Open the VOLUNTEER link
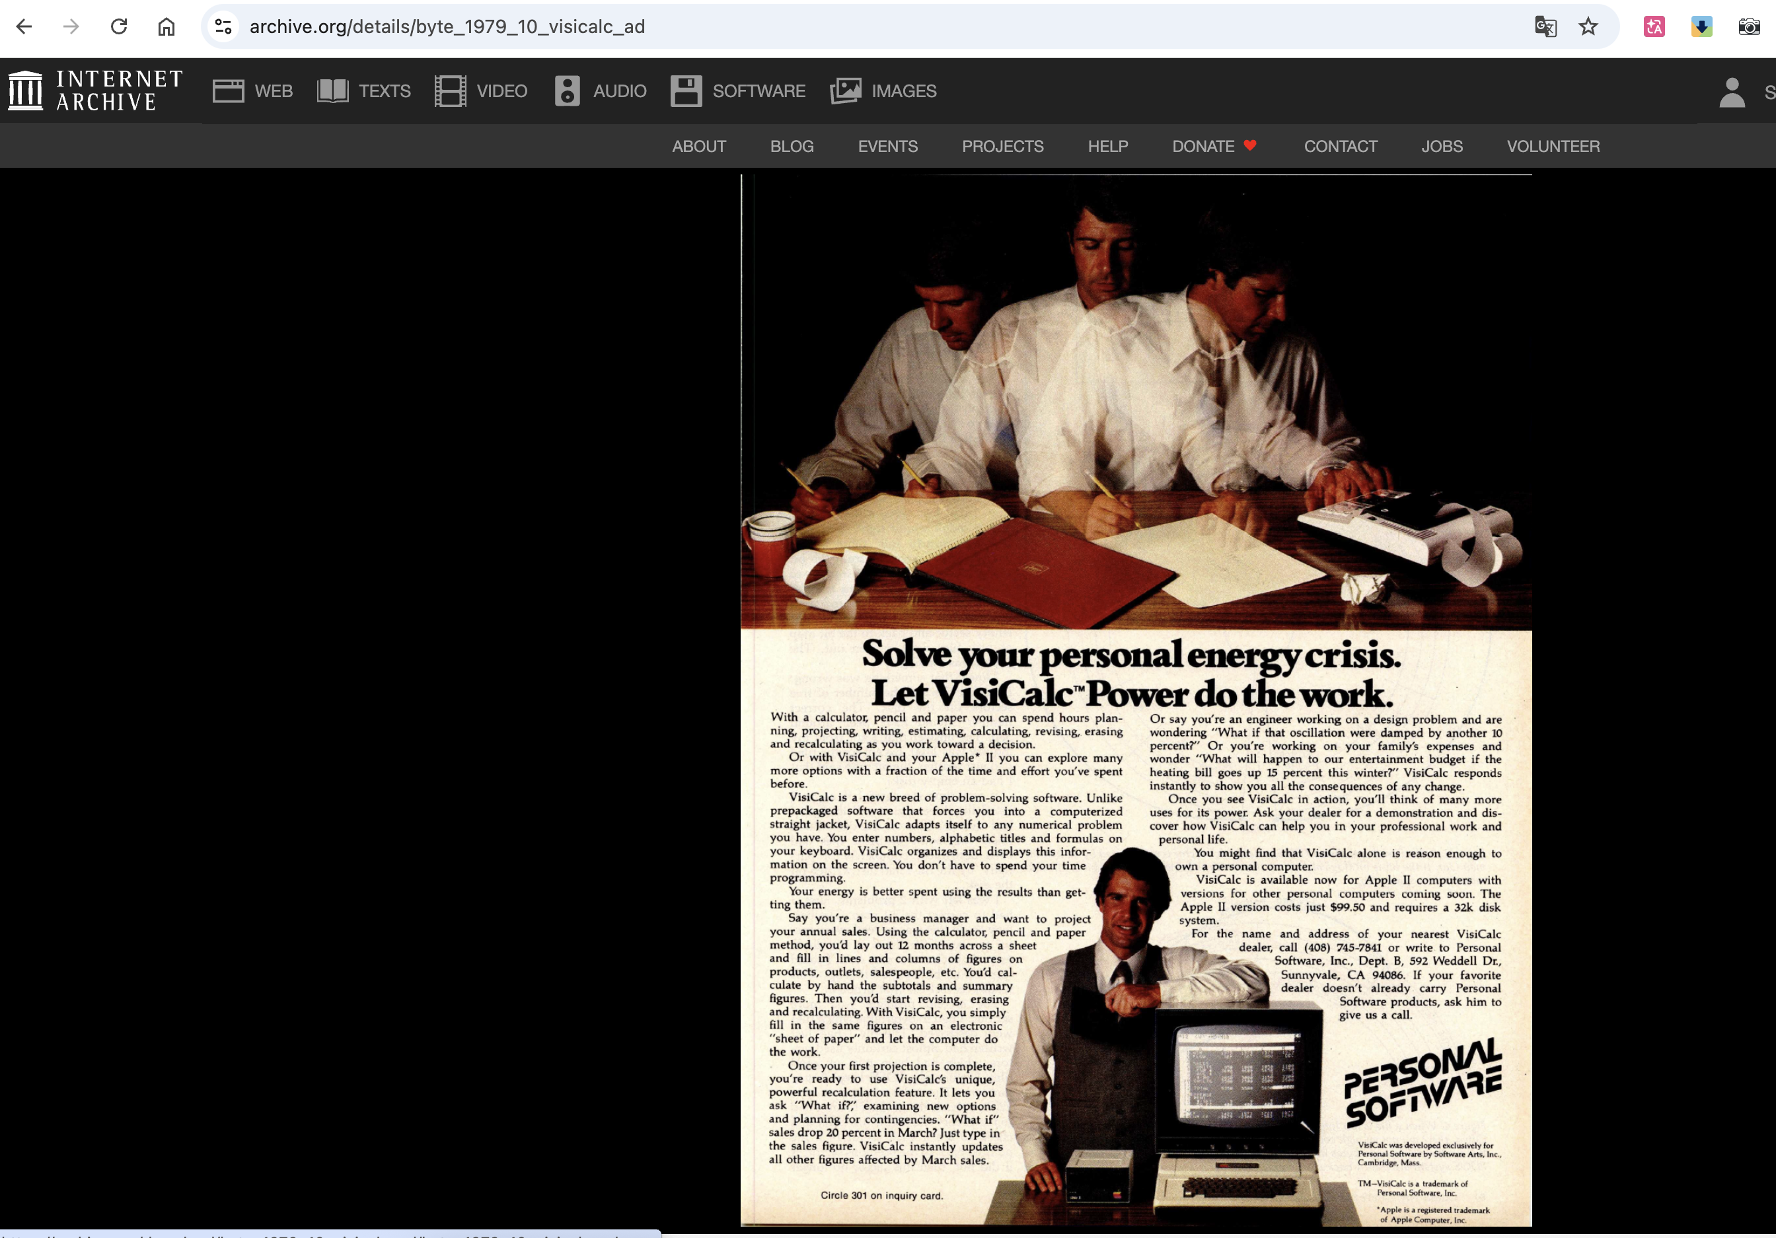1776x1238 pixels. click(1553, 146)
